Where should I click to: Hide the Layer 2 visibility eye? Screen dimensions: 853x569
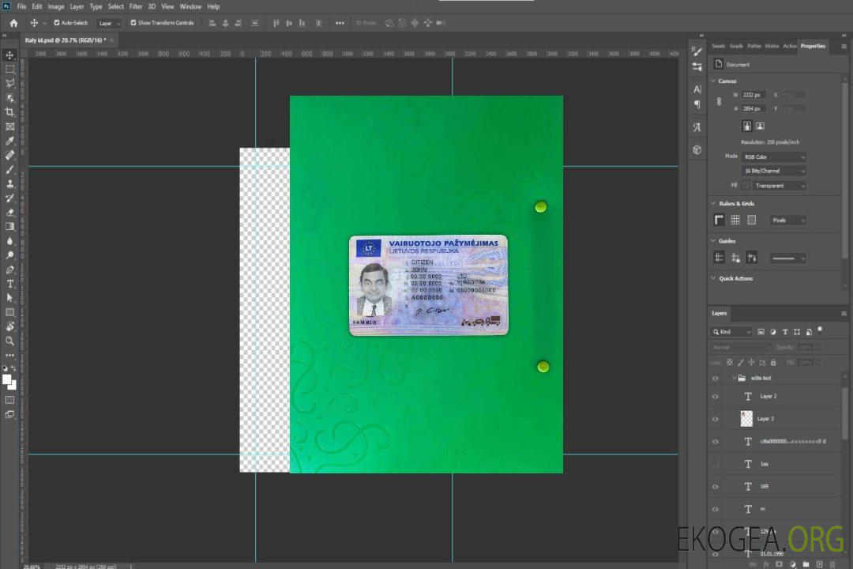coord(716,397)
